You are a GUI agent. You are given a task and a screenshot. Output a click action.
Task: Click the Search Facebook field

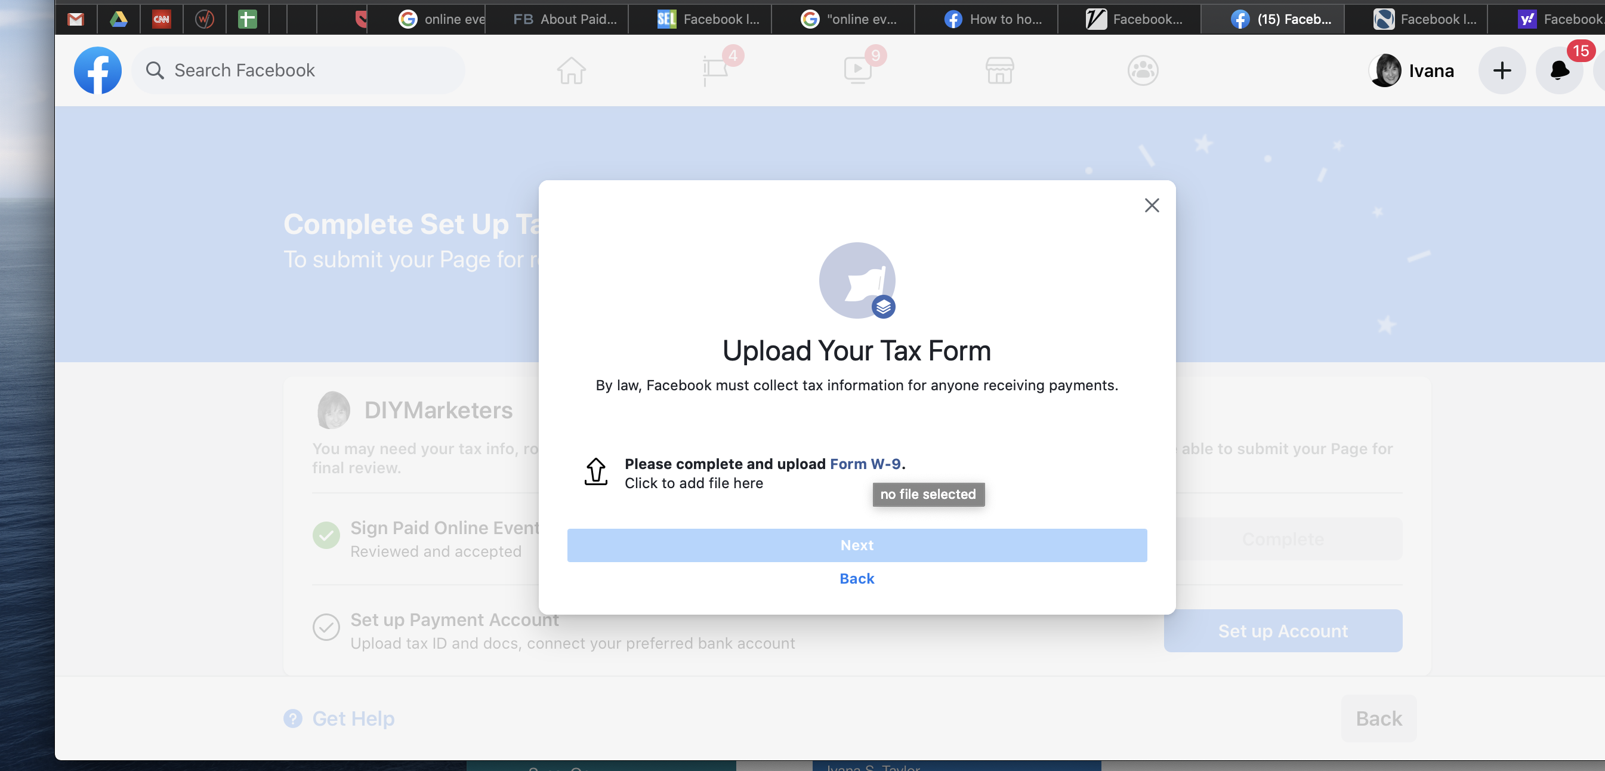[x=298, y=70]
